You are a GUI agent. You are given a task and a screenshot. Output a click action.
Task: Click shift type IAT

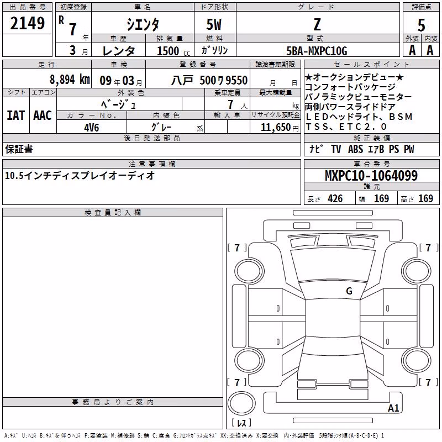tap(16, 115)
